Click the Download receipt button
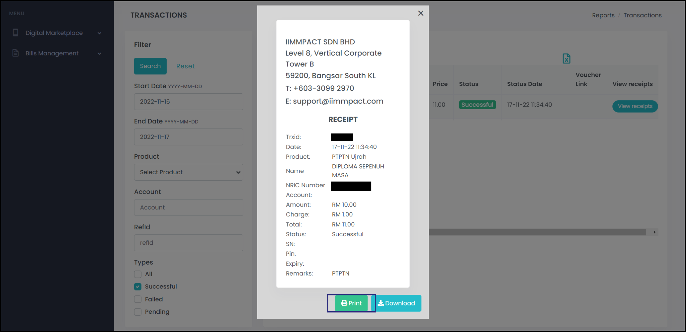The height and width of the screenshot is (332, 686). pyautogui.click(x=396, y=303)
